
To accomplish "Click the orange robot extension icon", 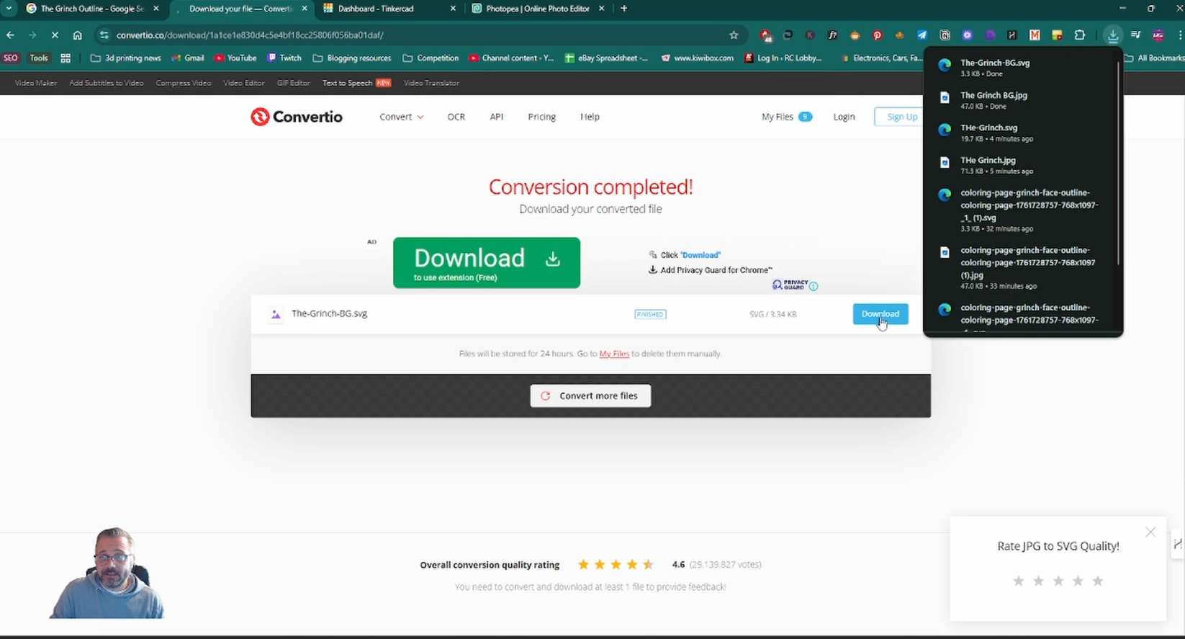I will [855, 35].
